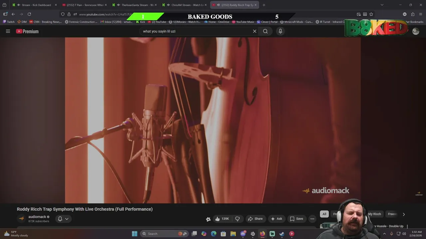Open the 123Movies bookmark
This screenshot has height=239, width=426.
185,22
